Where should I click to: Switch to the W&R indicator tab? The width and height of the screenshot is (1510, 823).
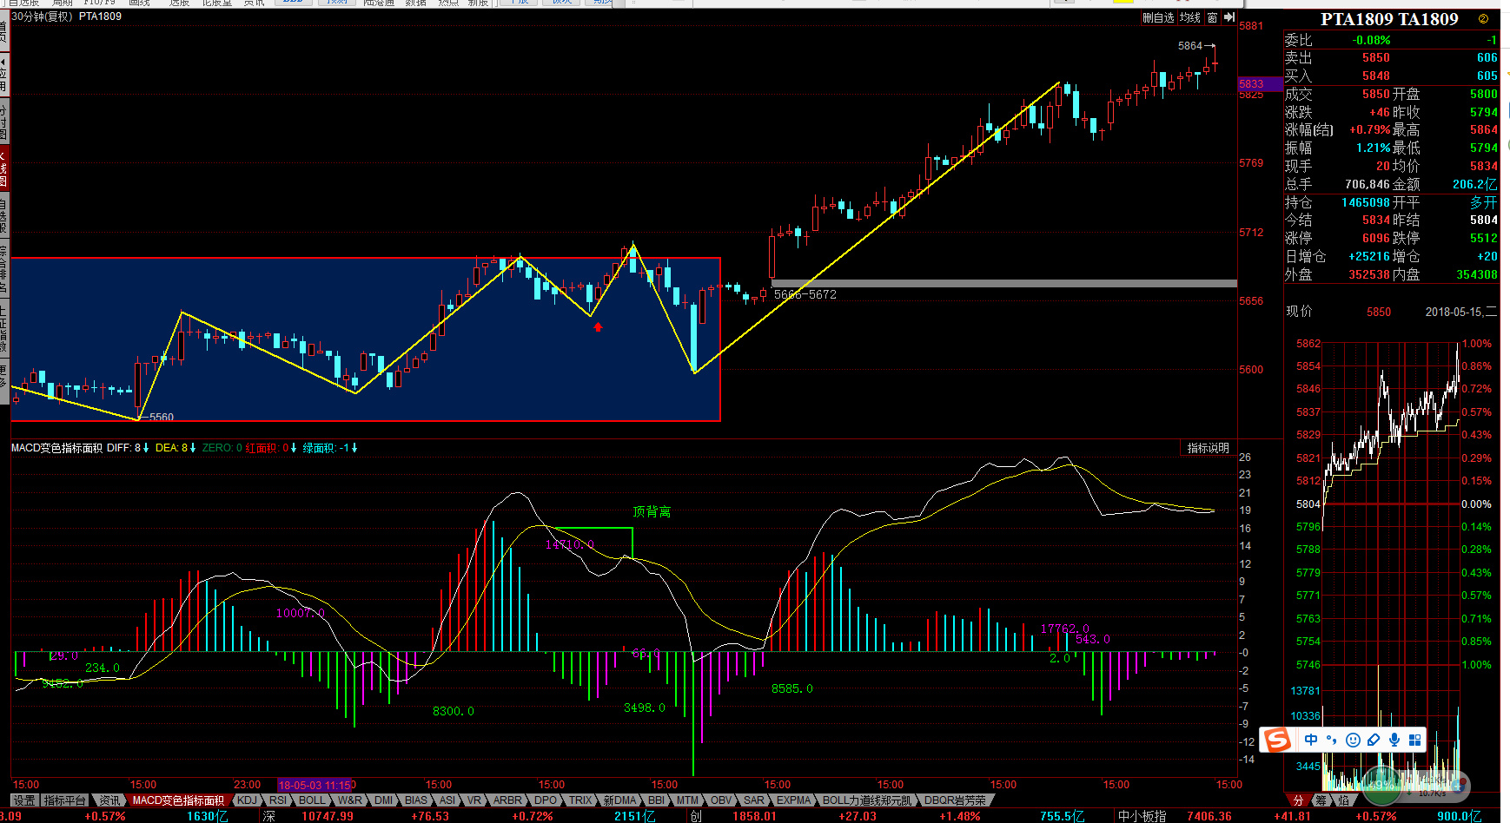pos(350,800)
